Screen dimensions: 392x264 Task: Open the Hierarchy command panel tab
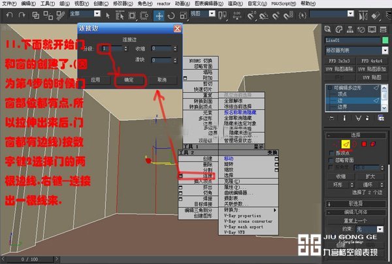pos(350,29)
